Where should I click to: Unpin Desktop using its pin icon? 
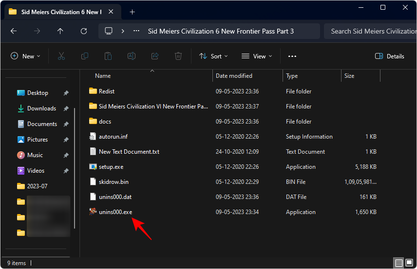66,93
